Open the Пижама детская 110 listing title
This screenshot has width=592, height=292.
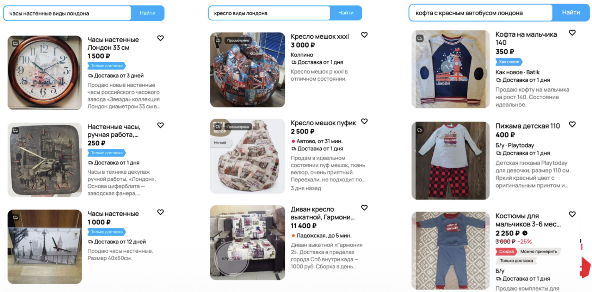[528, 126]
